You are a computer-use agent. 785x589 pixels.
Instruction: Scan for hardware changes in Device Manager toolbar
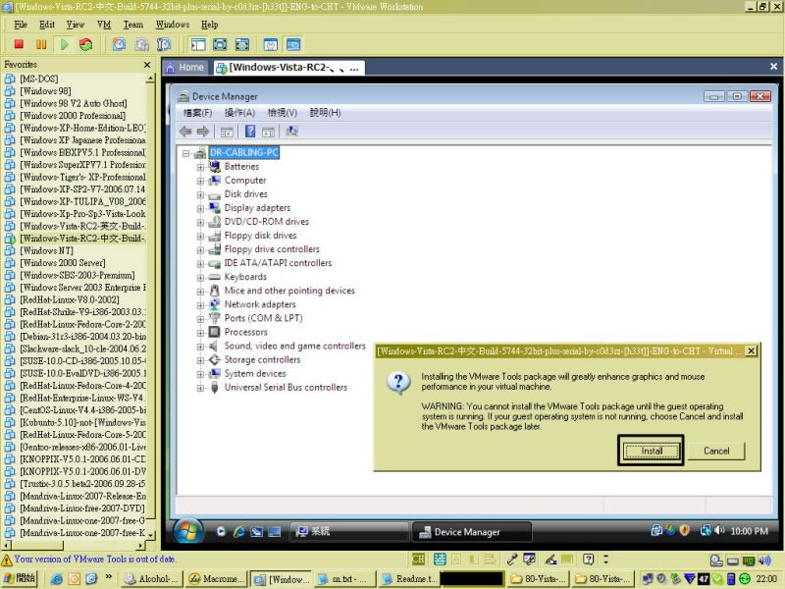click(291, 132)
